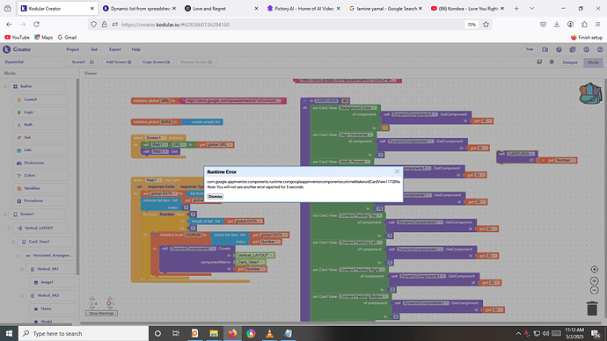
Task: Collapse the Vertical_VA1 tree node
Action: click(22, 270)
